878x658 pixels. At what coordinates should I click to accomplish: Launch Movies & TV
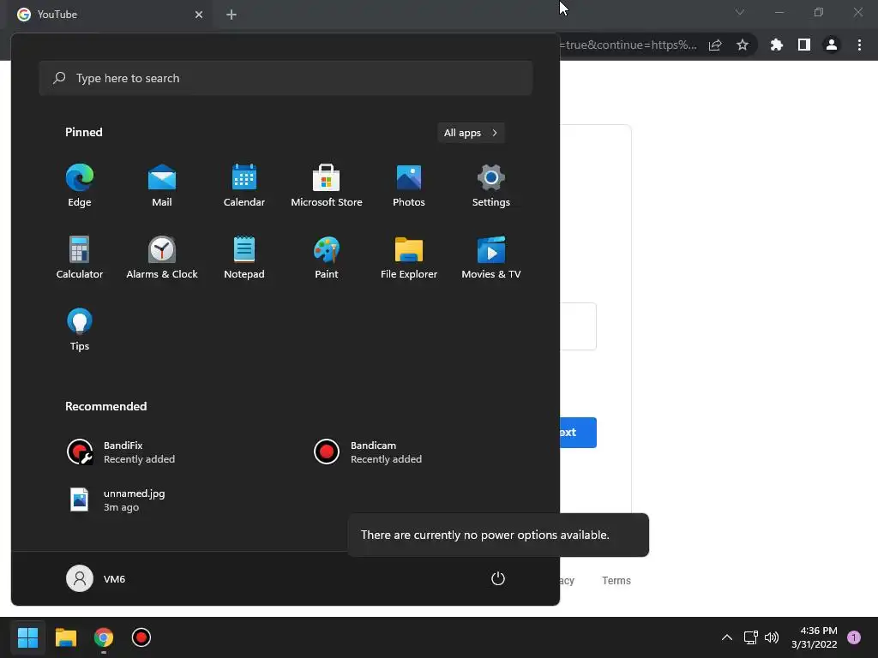[491, 258]
